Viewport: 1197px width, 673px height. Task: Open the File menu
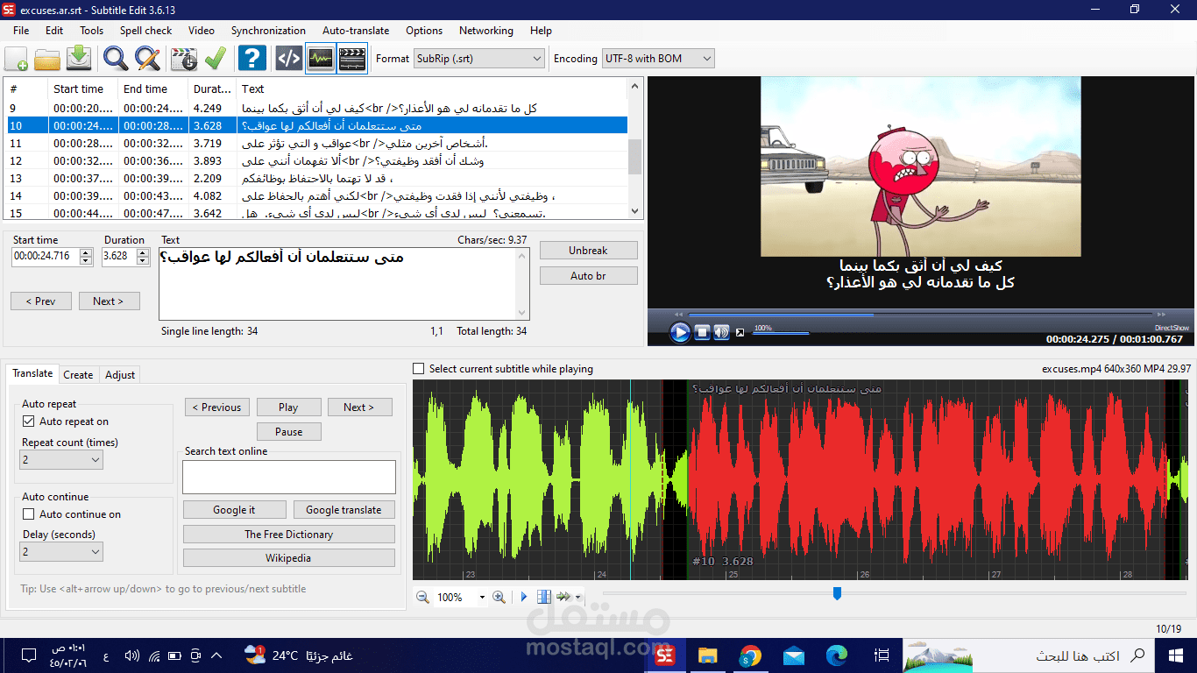tap(21, 31)
